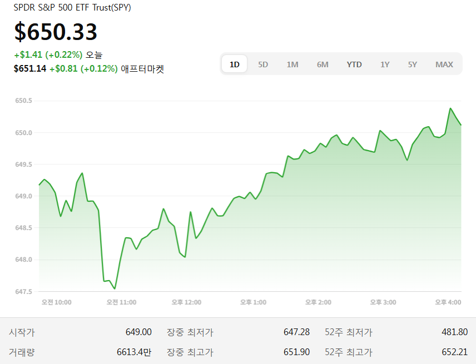The image size is (476, 364).
Task: Show the 6M chart range
Action: [323, 64]
